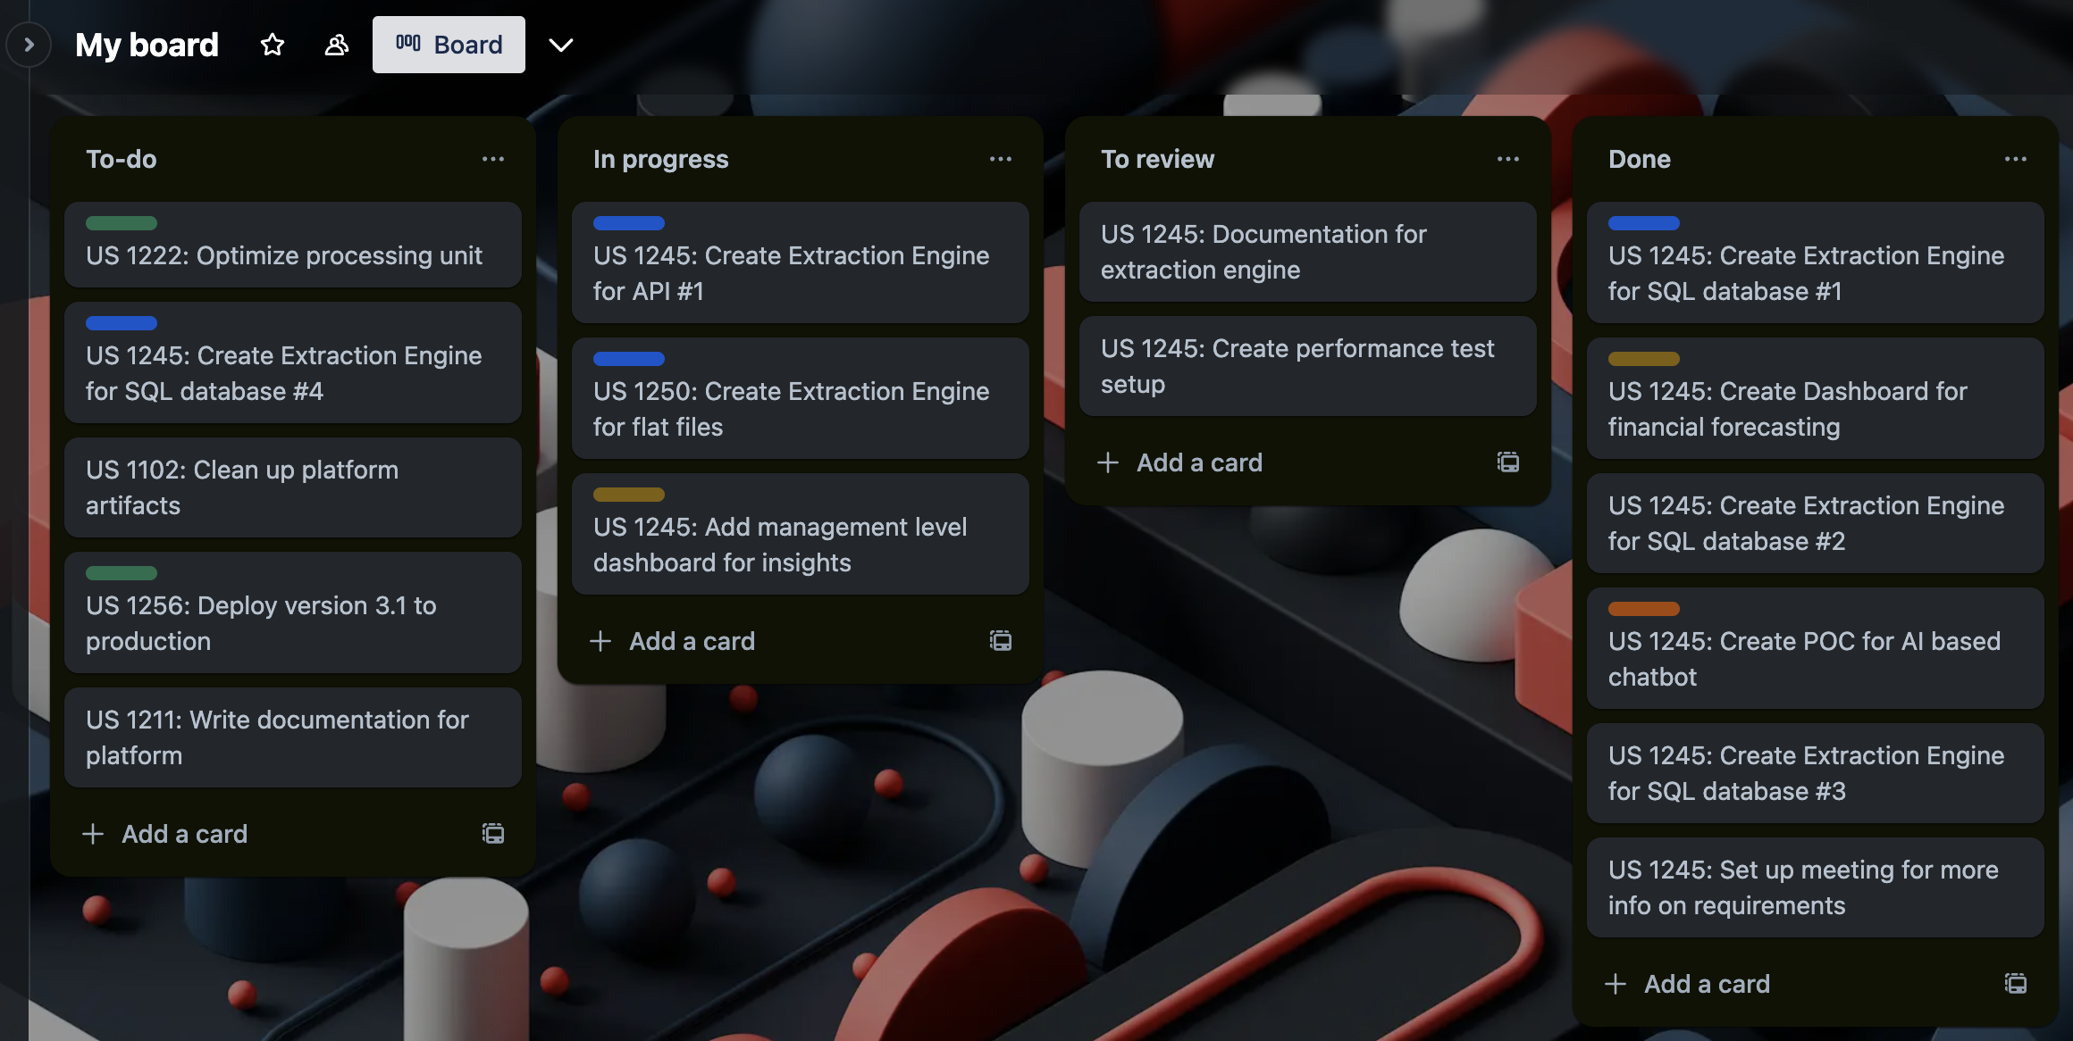The width and height of the screenshot is (2073, 1041).
Task: Click yellow label on financial forecasting card
Action: tap(1644, 359)
